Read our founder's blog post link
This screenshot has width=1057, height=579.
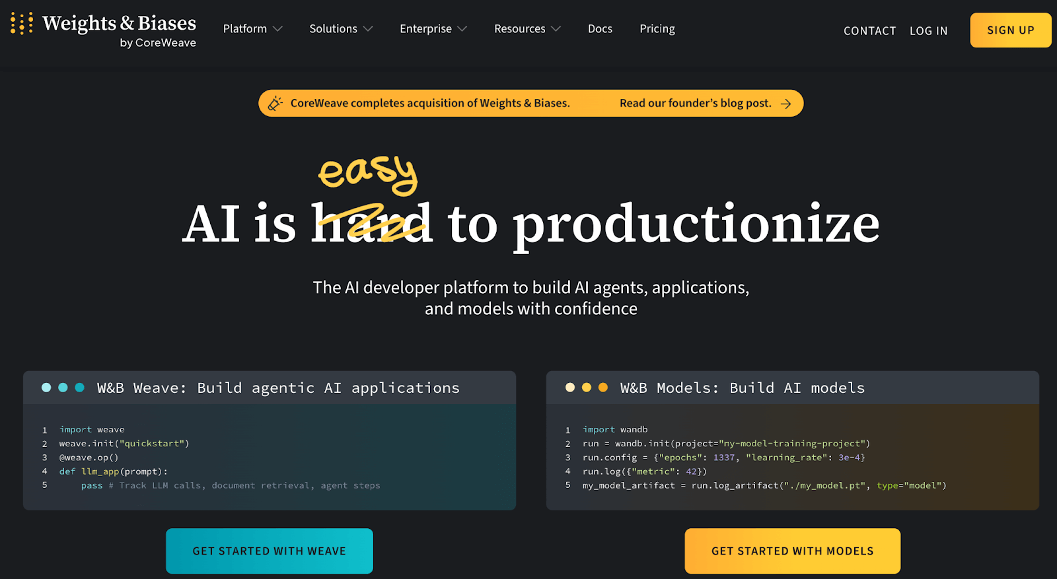click(695, 104)
